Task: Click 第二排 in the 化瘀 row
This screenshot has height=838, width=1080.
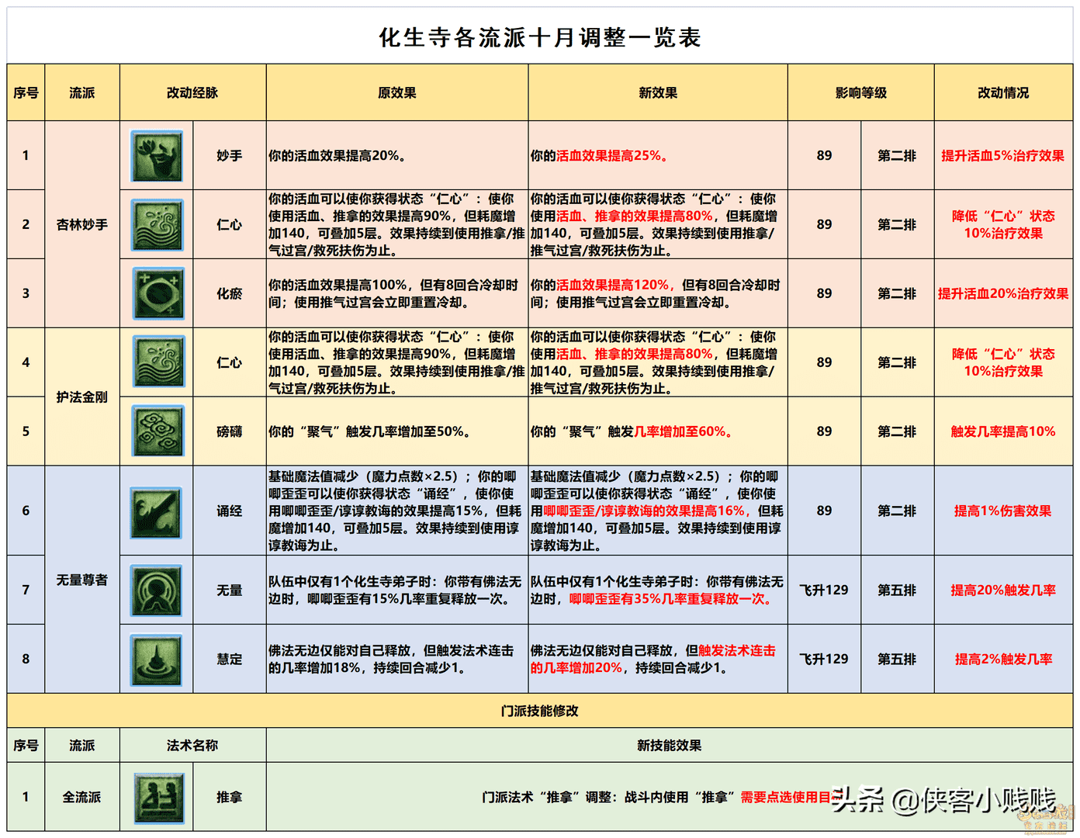Action: [x=897, y=293]
